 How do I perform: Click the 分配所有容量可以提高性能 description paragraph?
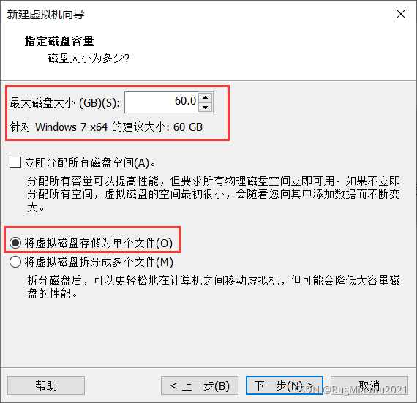pyautogui.click(x=214, y=194)
